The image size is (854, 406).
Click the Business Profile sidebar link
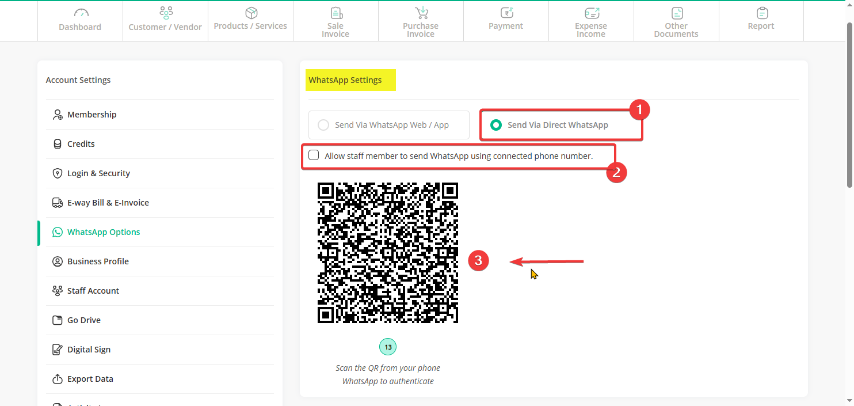98,261
